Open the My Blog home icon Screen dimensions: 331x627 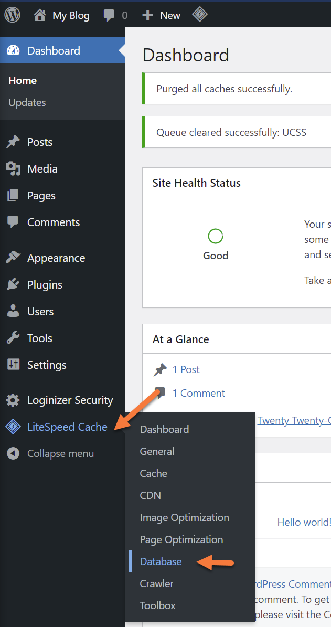pos(40,15)
